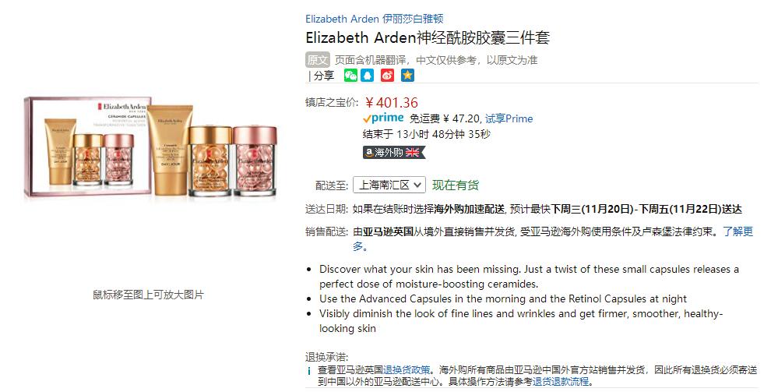
Task: Click the 鼠标移至图上可放大图片 hint text
Action: coord(148,295)
